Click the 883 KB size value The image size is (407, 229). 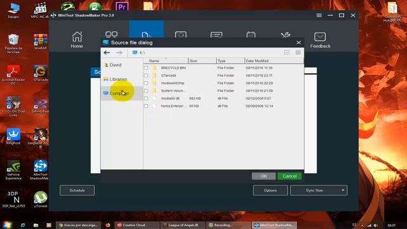coord(195,99)
